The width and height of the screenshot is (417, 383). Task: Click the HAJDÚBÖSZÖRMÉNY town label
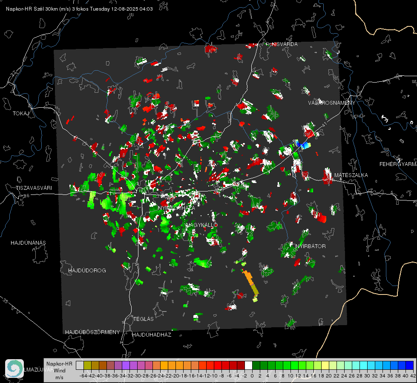pyautogui.click(x=92, y=332)
